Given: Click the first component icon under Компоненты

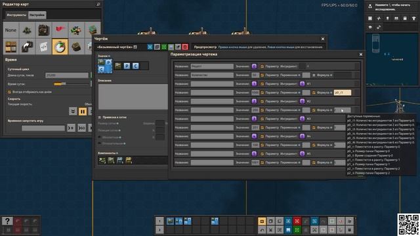Looking at the screenshot, I should 102,160.
